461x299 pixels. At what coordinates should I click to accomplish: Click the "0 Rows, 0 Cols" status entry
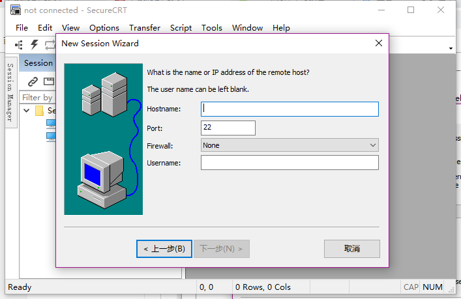click(x=263, y=287)
